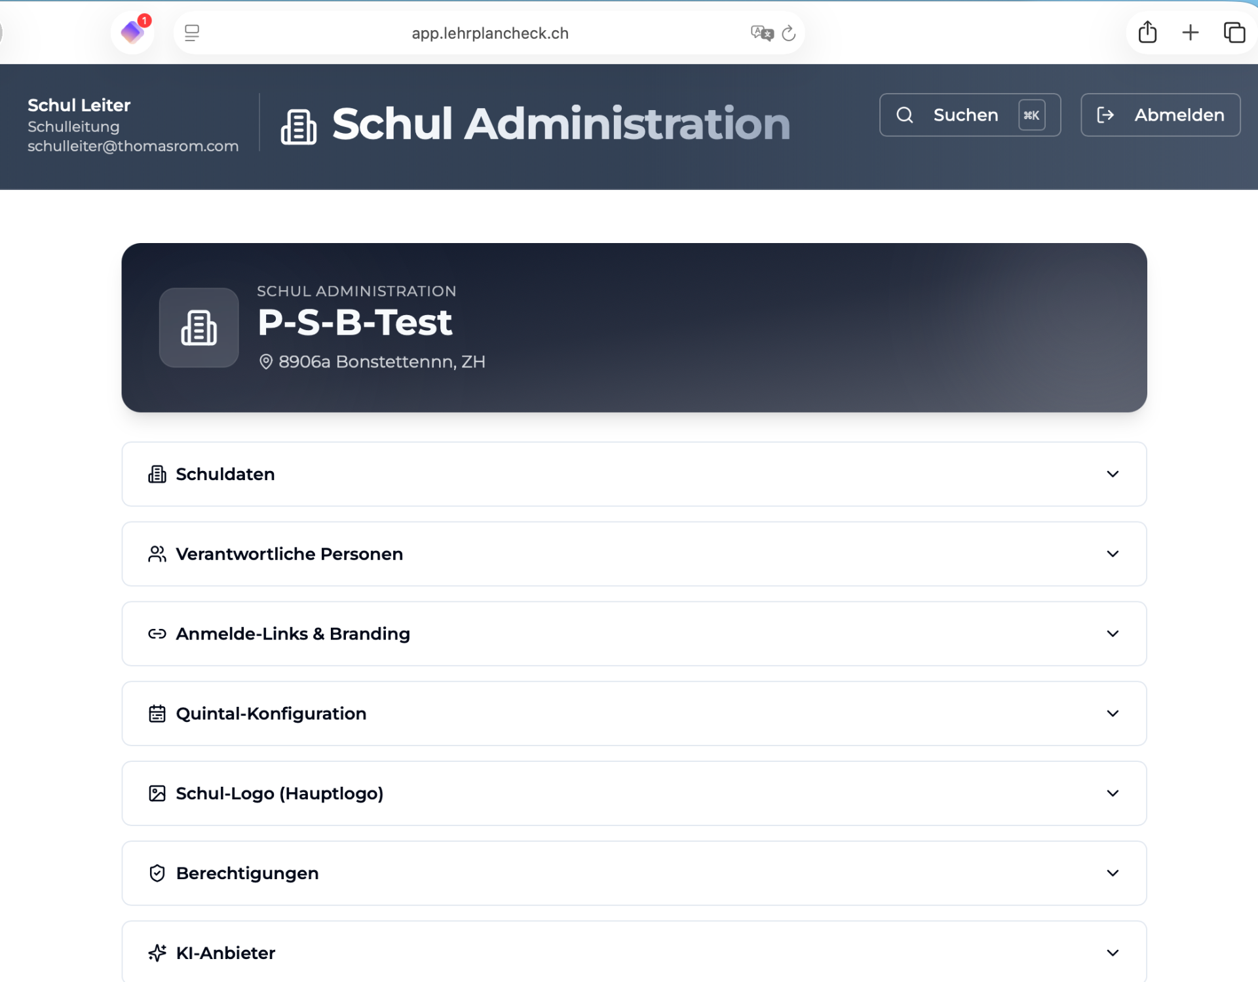Click the Schulleitung role label

click(x=73, y=126)
